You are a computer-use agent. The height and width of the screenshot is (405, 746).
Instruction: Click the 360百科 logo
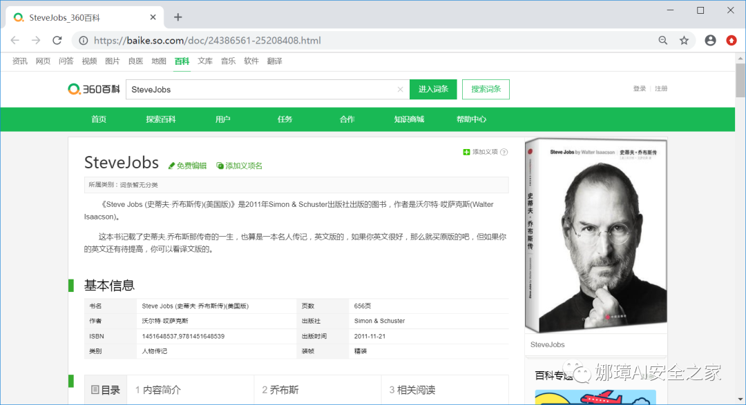pos(94,89)
